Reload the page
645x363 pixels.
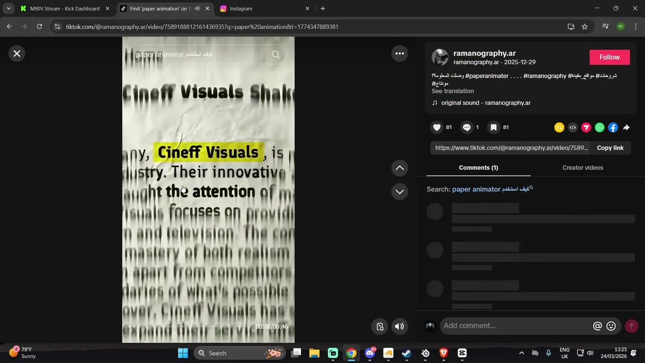[39, 27]
